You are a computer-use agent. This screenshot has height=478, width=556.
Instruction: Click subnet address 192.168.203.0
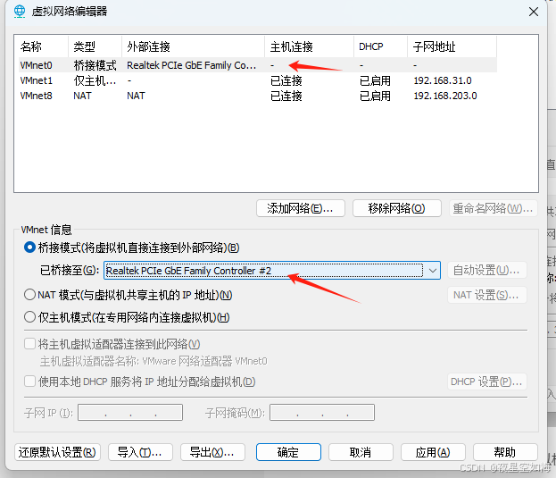click(445, 96)
